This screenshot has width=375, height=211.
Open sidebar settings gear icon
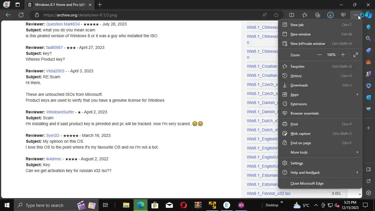(369, 193)
